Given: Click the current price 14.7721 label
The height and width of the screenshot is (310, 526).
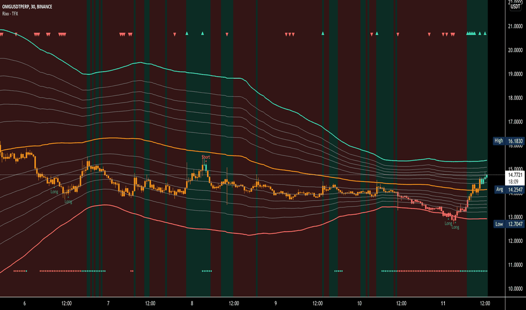Looking at the screenshot, I should tap(515, 175).
